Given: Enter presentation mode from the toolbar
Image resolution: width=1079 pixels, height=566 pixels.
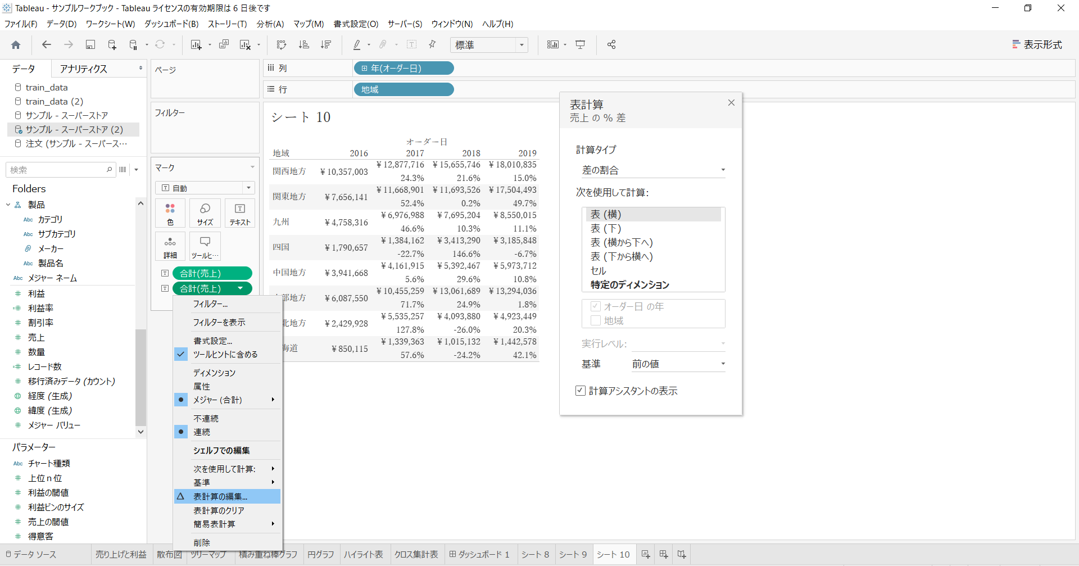Looking at the screenshot, I should pos(581,45).
